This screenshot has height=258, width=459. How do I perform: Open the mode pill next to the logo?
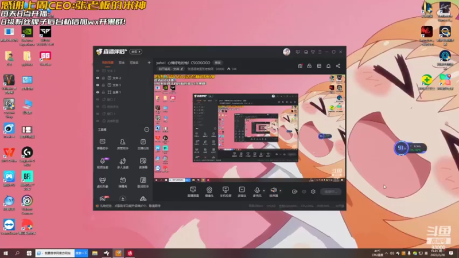tap(136, 52)
